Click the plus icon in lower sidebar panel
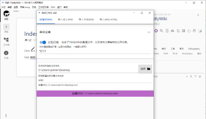Image resolution: width=206 pixels, height=119 pixels. click(187, 76)
